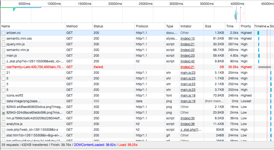The image size is (274, 150).
Task: Click the hm.js script file icon
Action: [4, 118]
